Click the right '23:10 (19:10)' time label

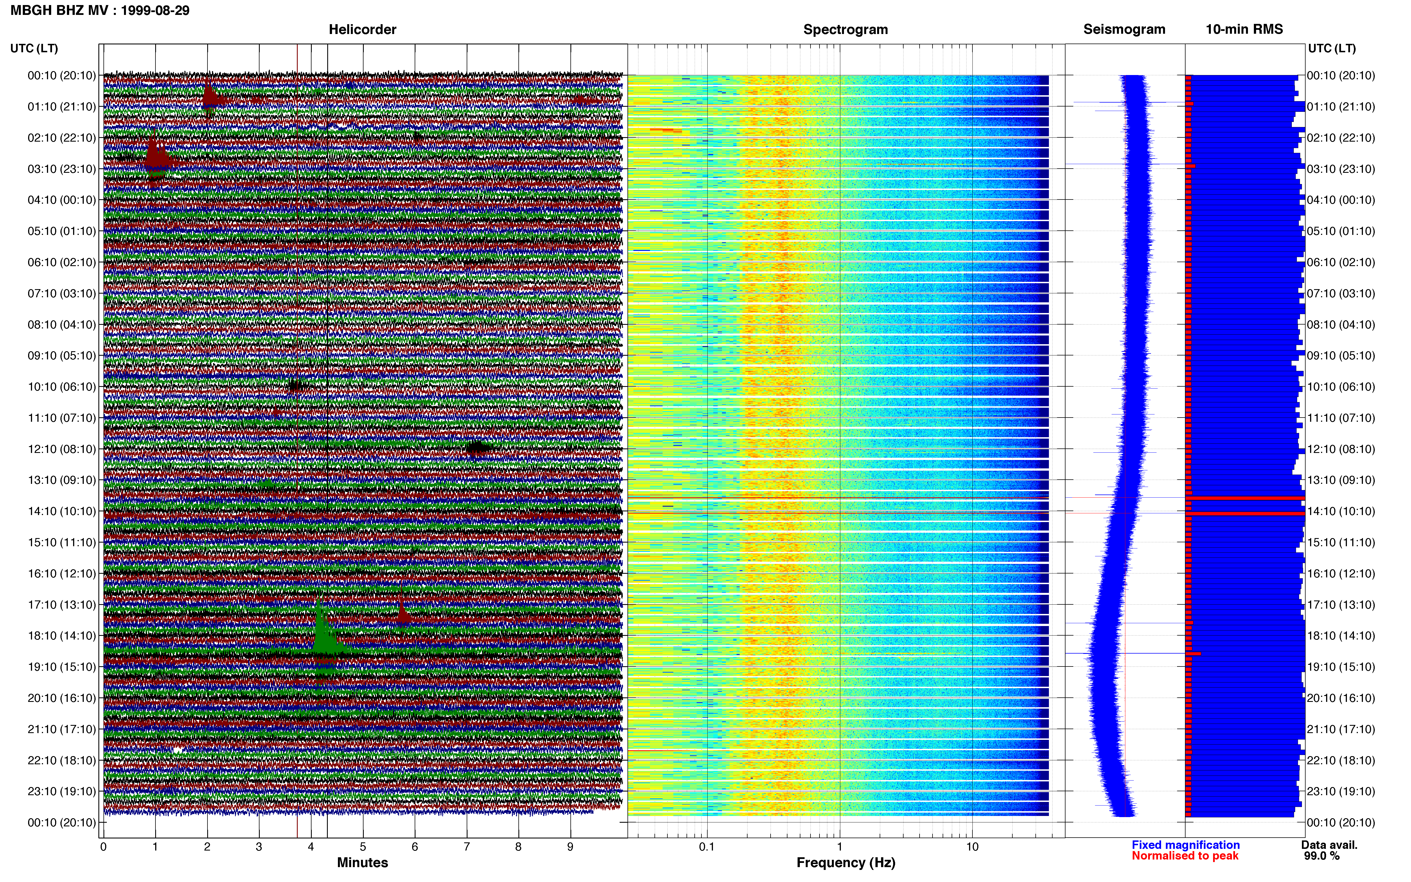click(x=1341, y=792)
